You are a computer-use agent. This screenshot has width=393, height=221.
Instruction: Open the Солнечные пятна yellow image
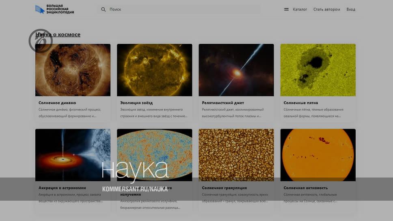318,70
